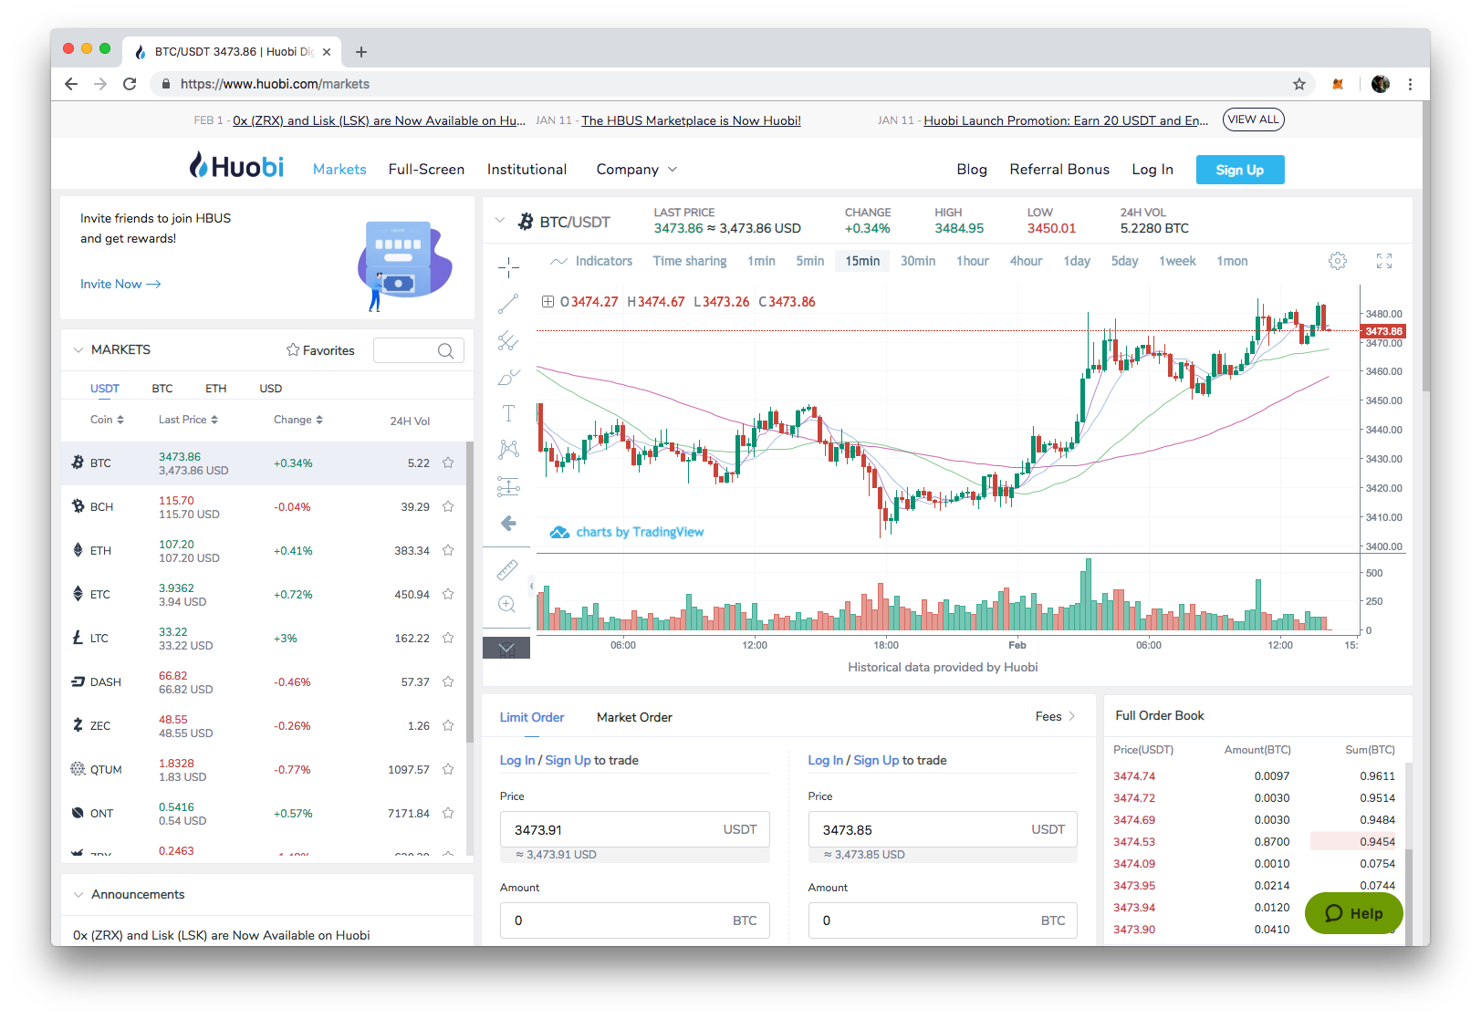Favorite the BTC market star
1481x1019 pixels.
coord(448,463)
